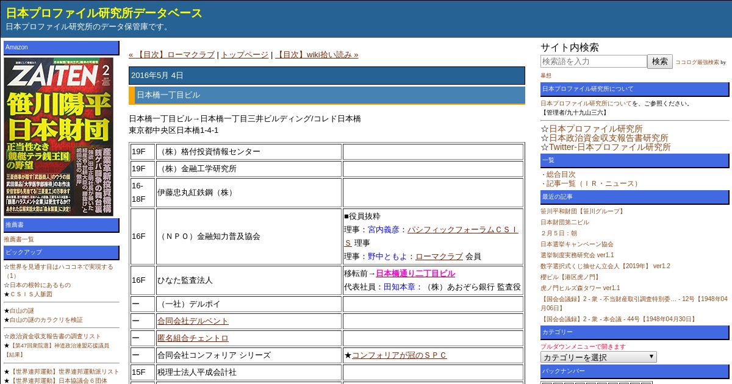Select the （ＮＰＯ）金融知力普及協会 cell

pyautogui.click(x=249, y=236)
